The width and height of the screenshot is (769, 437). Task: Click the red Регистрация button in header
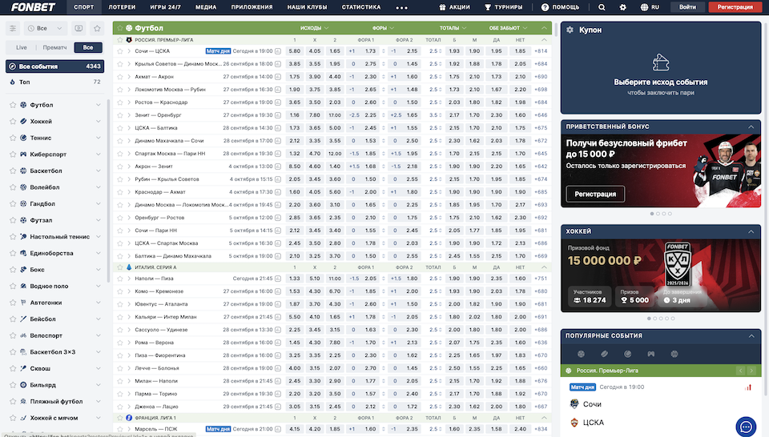point(735,6)
